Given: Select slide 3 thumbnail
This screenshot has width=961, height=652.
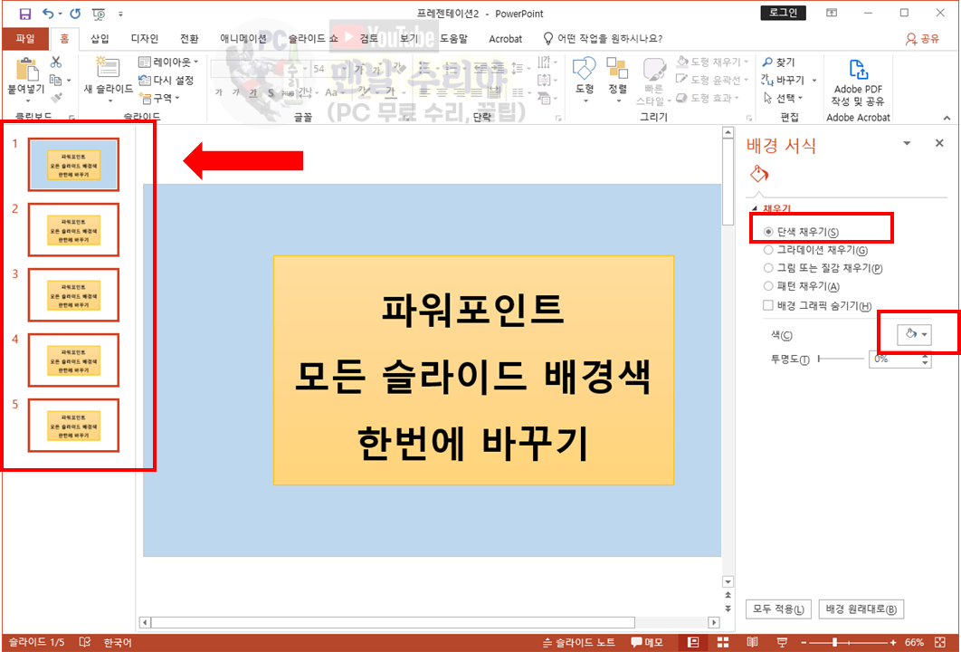Looking at the screenshot, I should (73, 295).
